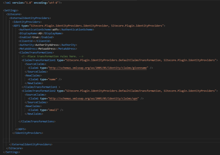The height and width of the screenshot is (155, 220).
Task: Click the opening ClaimsTransformation1 tag
Action: tap(120, 60)
